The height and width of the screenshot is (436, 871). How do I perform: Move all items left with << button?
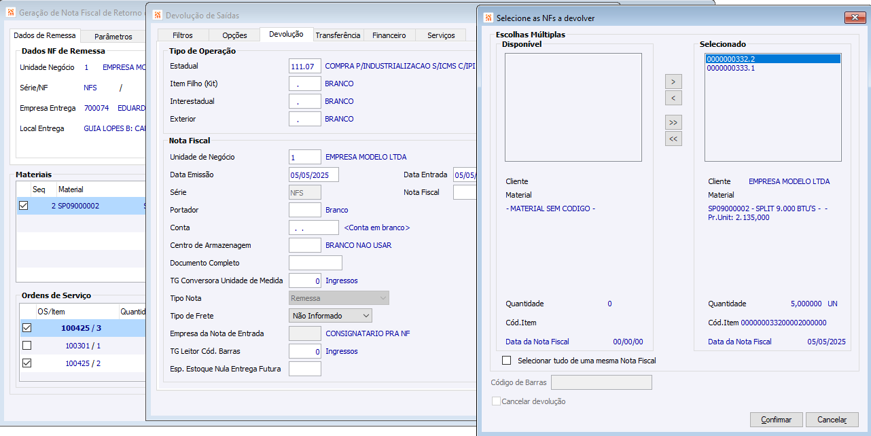coord(673,139)
